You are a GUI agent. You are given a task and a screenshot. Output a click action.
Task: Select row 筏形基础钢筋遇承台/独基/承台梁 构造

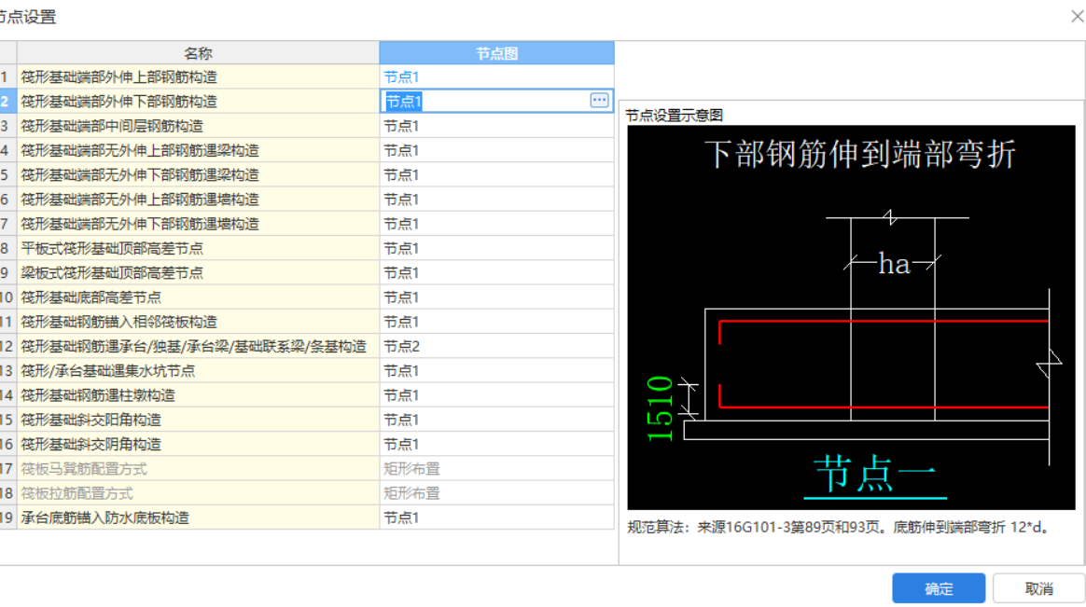198,346
